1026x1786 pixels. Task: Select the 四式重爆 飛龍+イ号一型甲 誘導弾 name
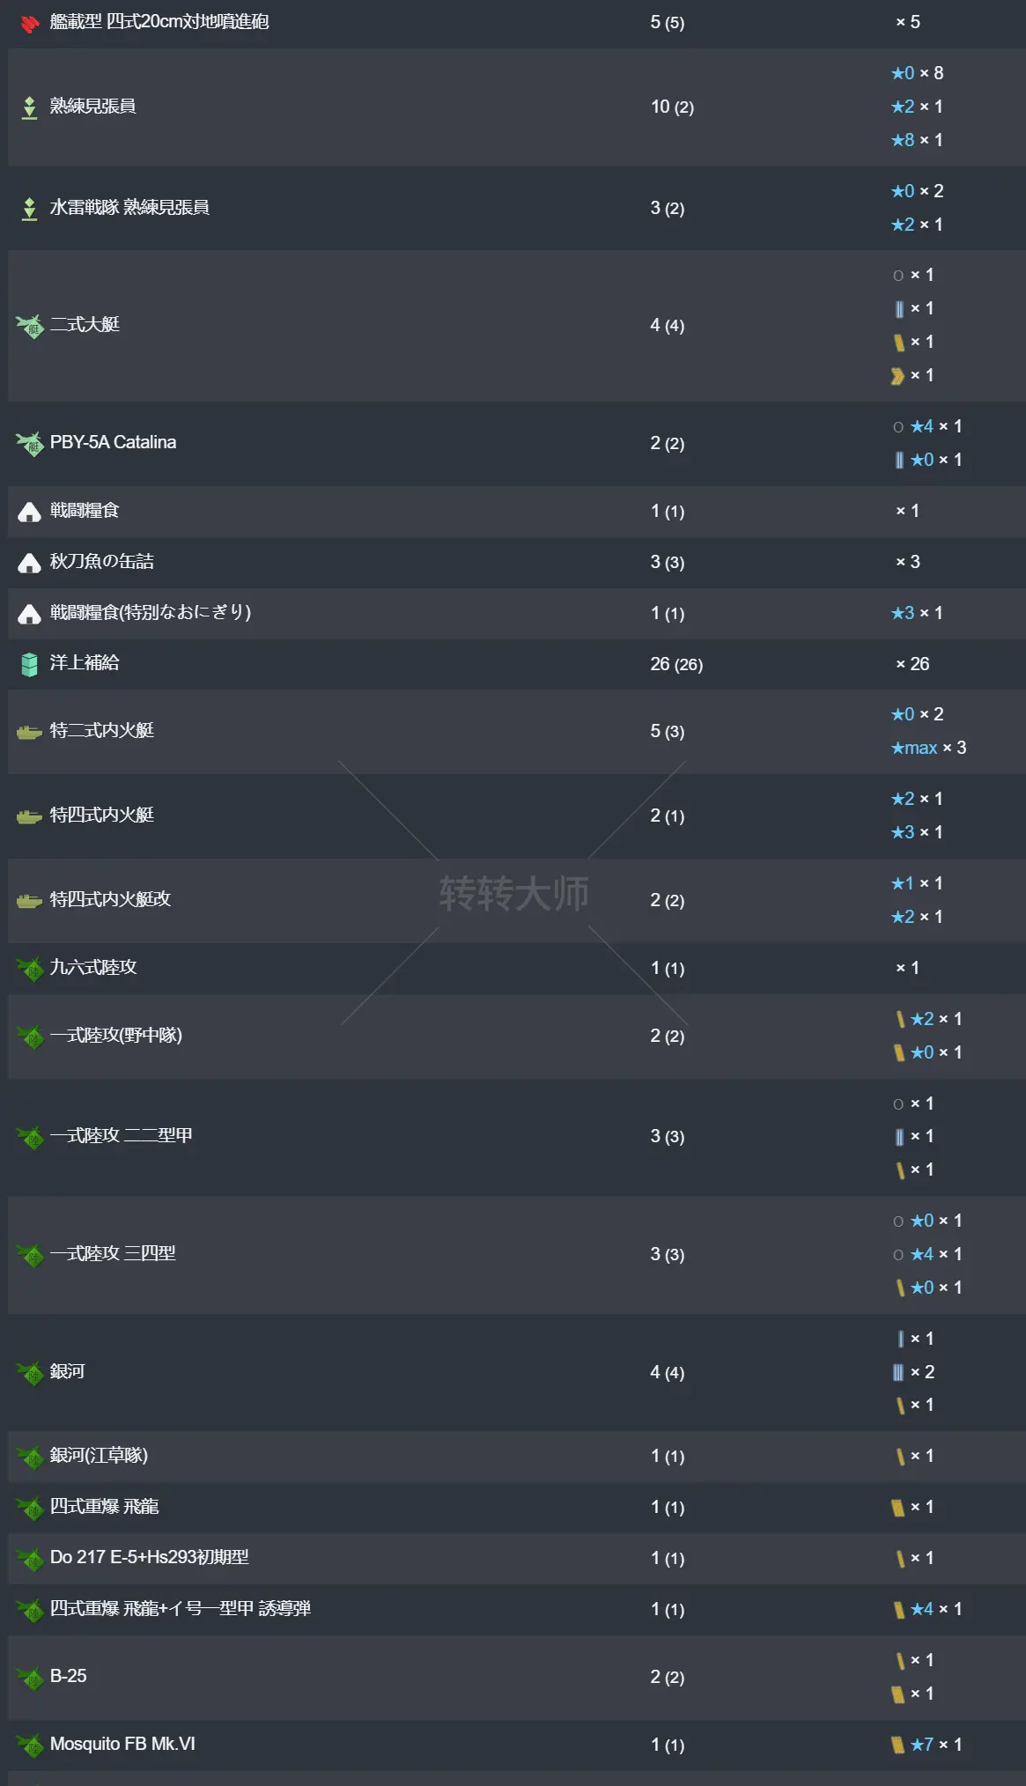point(181,1608)
